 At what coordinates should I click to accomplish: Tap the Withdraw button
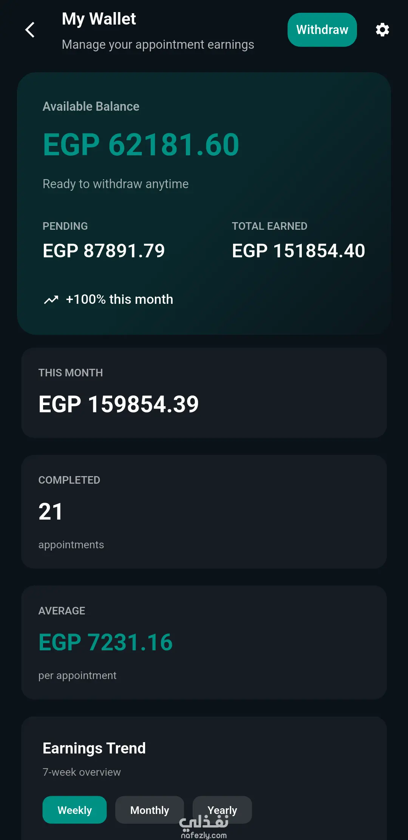(322, 30)
